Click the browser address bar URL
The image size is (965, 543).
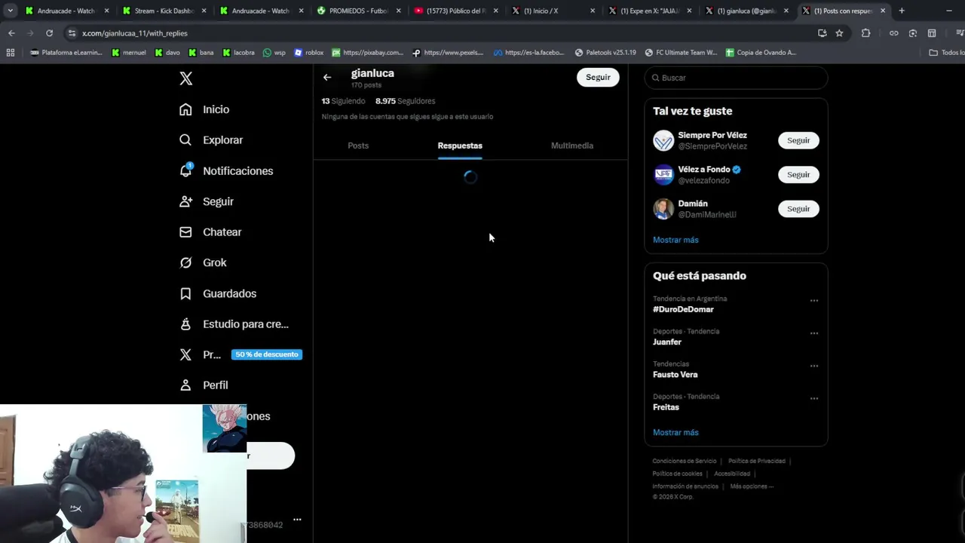coord(135,33)
